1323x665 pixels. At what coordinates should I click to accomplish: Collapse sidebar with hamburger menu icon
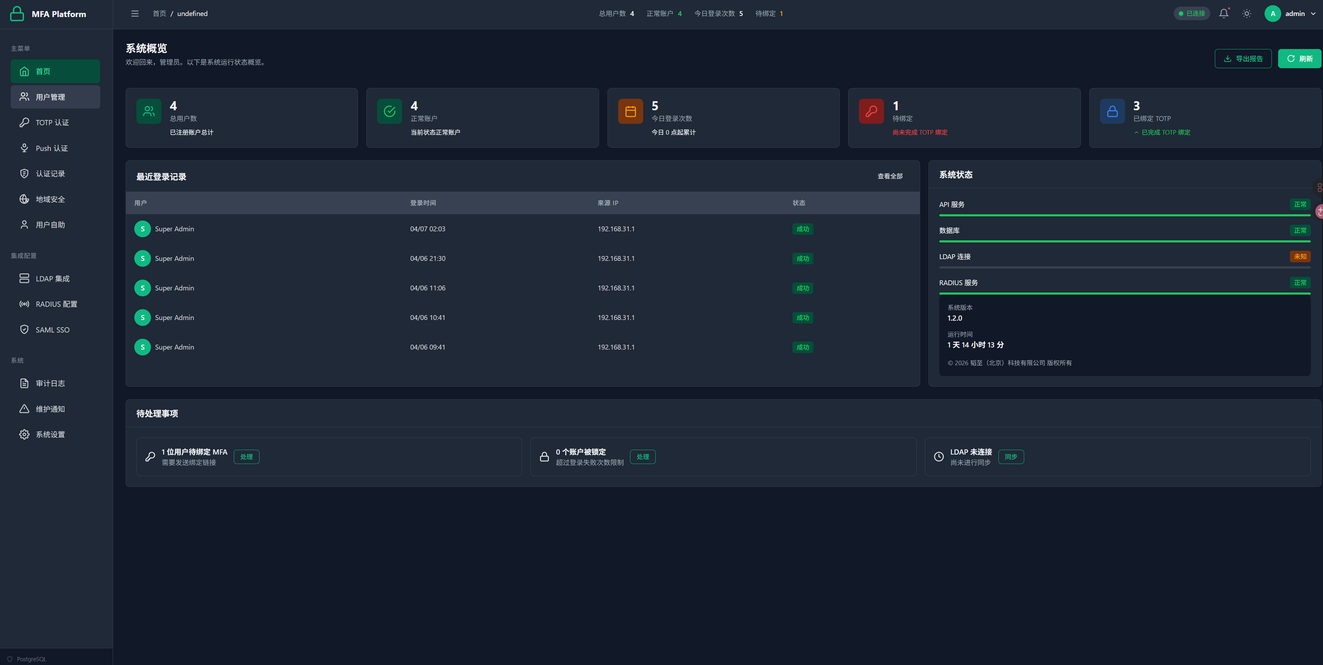coord(135,14)
